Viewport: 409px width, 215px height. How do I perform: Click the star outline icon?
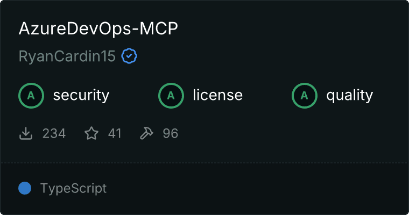[91, 133]
